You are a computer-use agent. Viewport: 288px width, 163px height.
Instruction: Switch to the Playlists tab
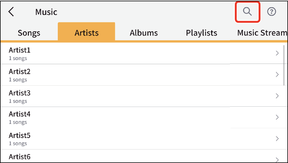[201, 33]
